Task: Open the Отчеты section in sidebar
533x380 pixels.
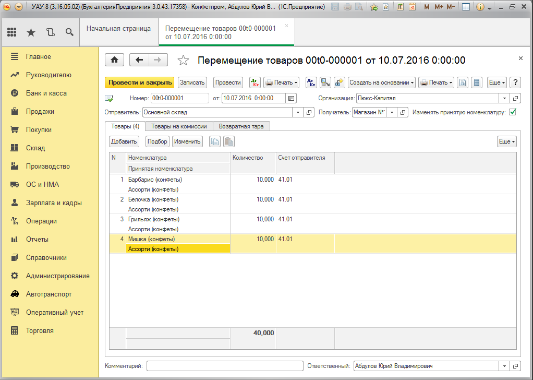Action: (37, 240)
